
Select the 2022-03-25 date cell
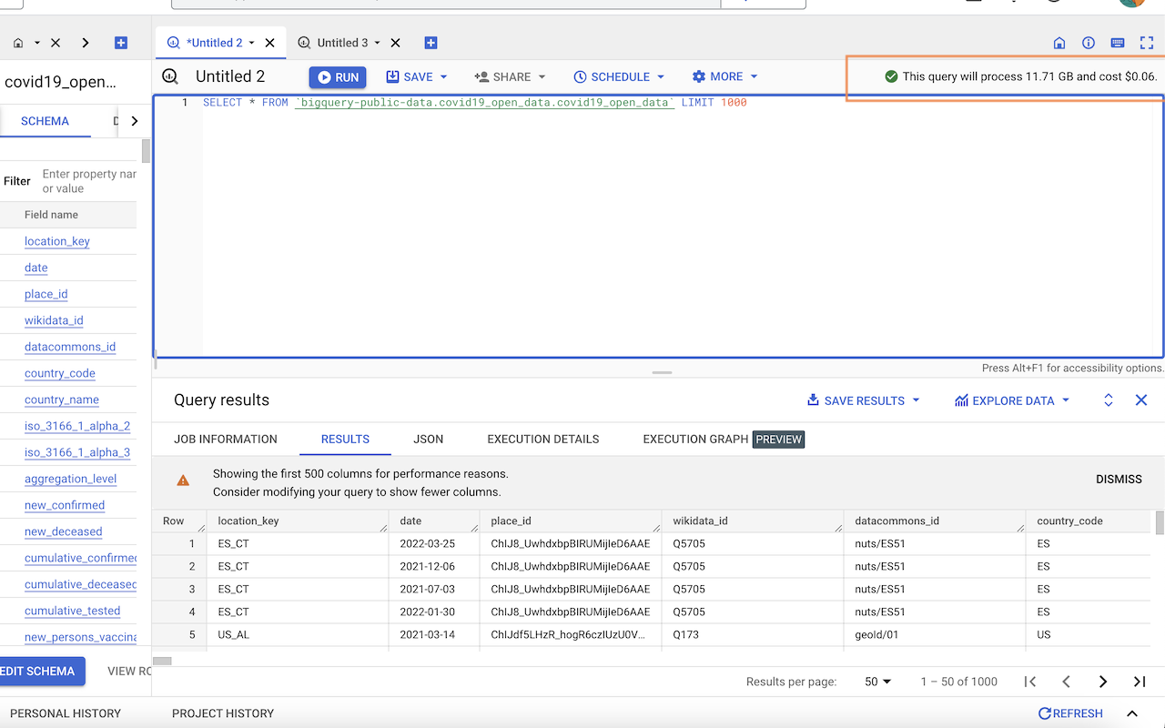[x=434, y=543]
